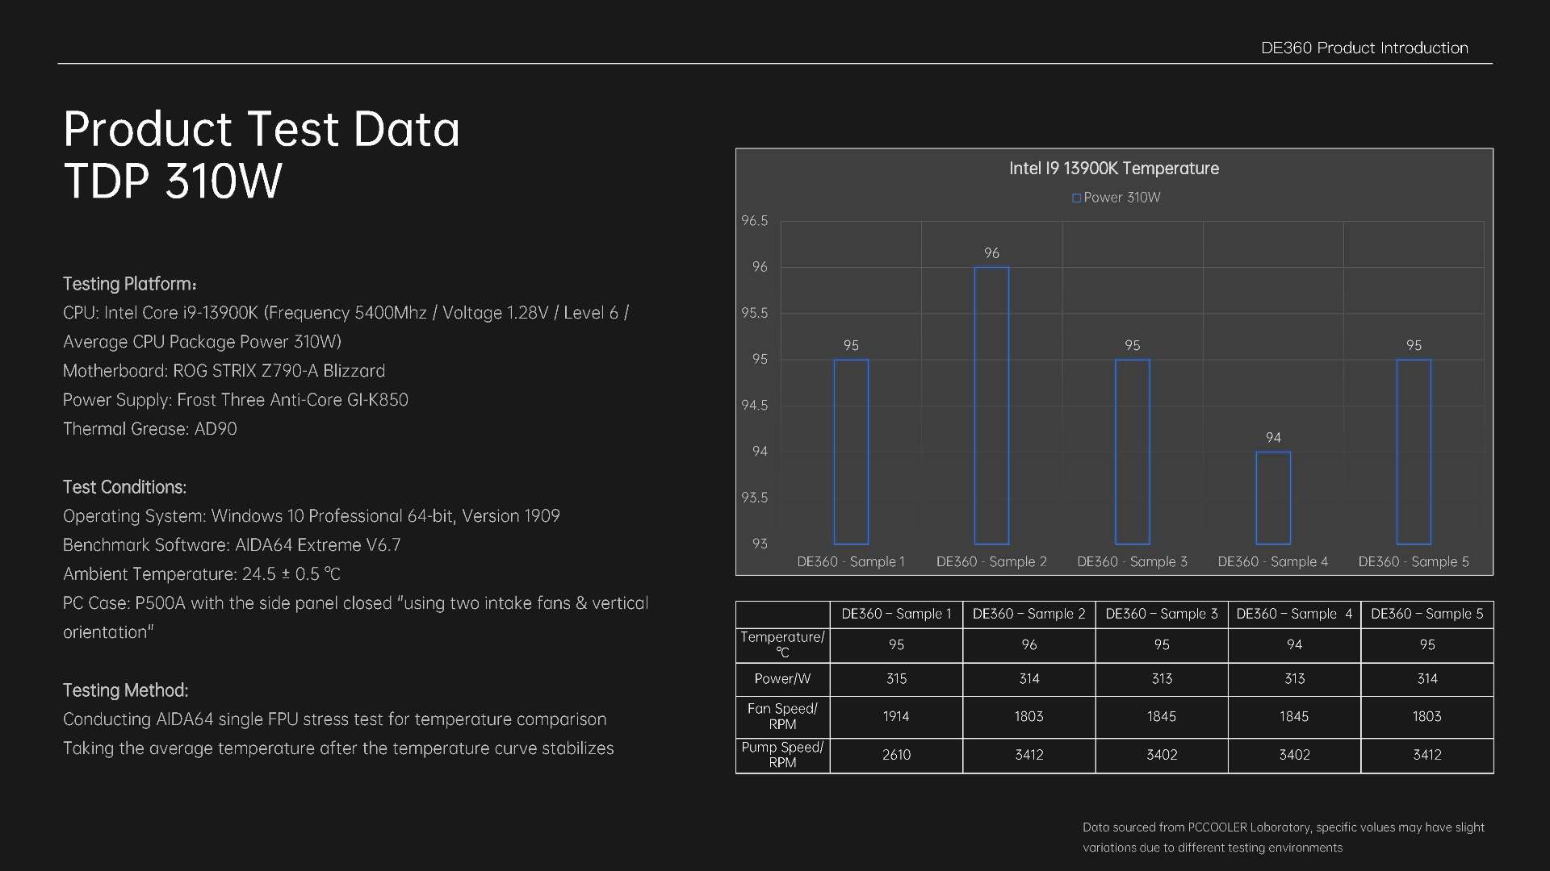The image size is (1550, 871).
Task: Select the DE360 Sample 2 bar
Action: click(x=991, y=406)
